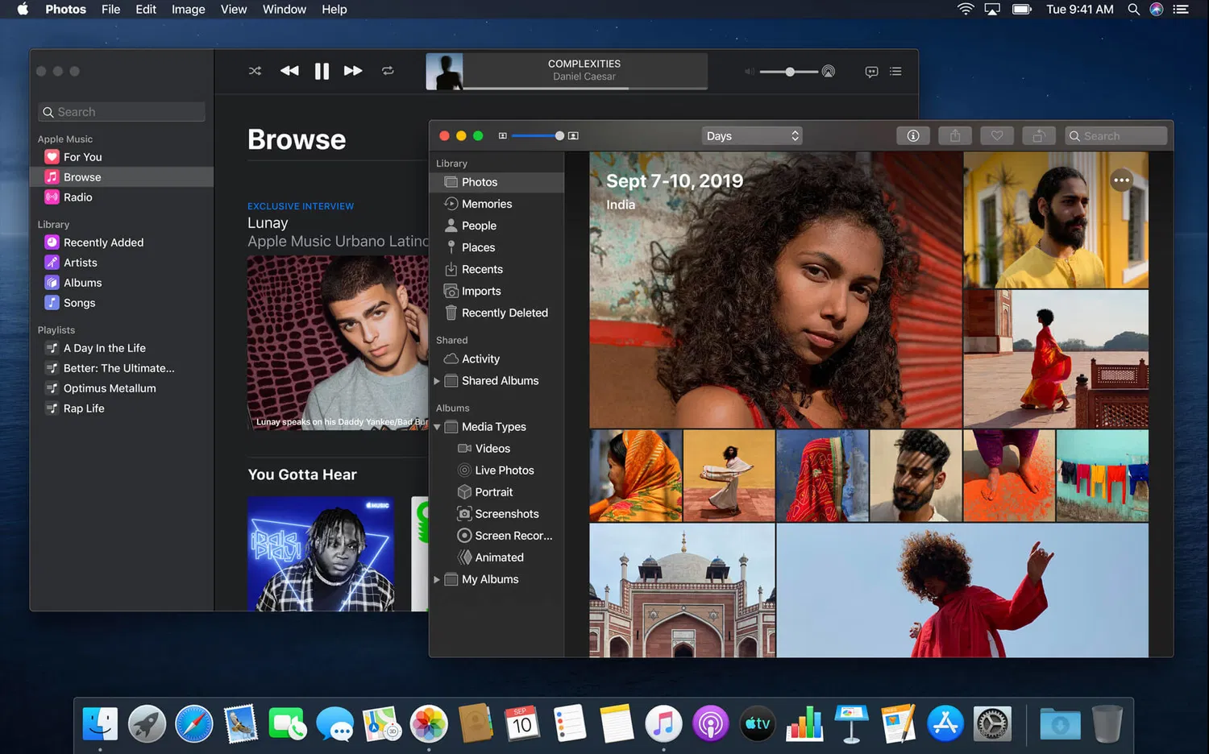Adjust the Photos thumbnail zoom slider
Screen dimensions: 1209x754
[x=559, y=136]
